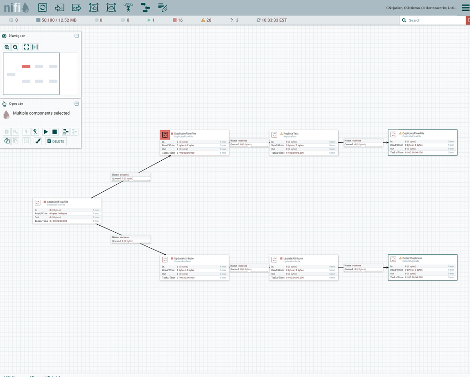Click the Input Port toolbar icon
Image resolution: width=470 pixels, height=377 pixels.
(59, 8)
